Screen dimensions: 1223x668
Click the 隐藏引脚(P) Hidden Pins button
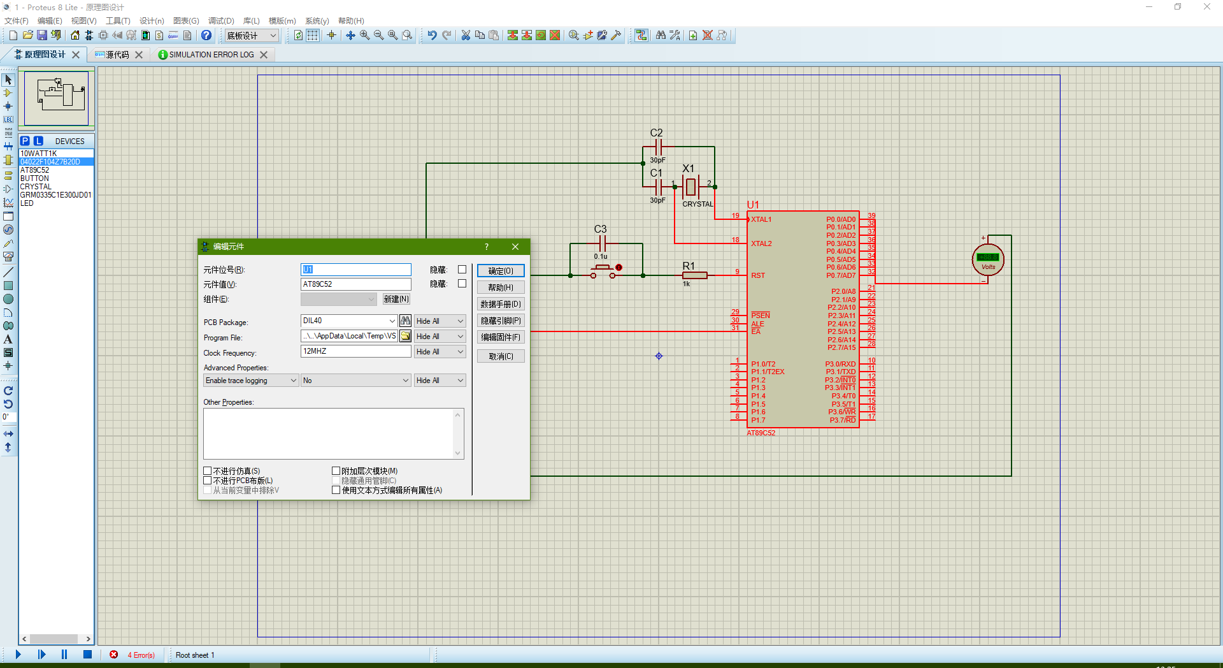click(x=501, y=321)
